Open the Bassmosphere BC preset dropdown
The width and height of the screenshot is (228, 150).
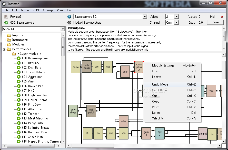click(145, 17)
